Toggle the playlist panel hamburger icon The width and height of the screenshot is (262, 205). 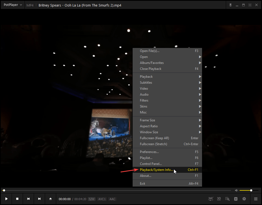[x=256, y=199]
